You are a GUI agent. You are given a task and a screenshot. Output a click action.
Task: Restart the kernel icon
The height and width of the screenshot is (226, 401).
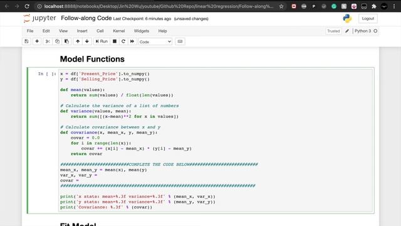click(x=123, y=41)
